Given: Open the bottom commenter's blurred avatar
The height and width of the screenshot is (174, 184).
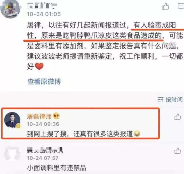Looking at the screenshot, I should pos(12,154).
